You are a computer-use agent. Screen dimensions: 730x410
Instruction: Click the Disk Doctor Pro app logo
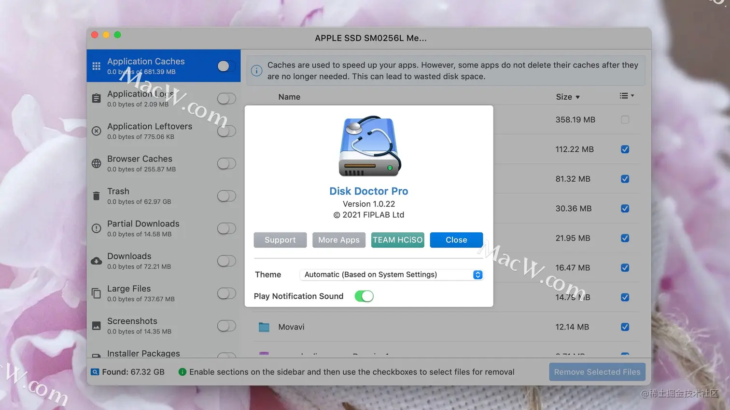tap(370, 146)
